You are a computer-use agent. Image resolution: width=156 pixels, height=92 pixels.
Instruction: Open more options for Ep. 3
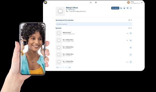pos(131,48)
